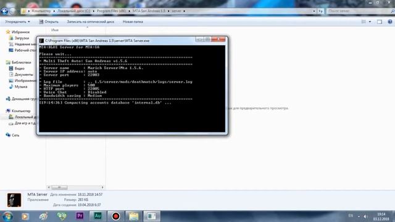Open address bar history dropdown
This screenshot has width=395, height=222.
(314, 11)
